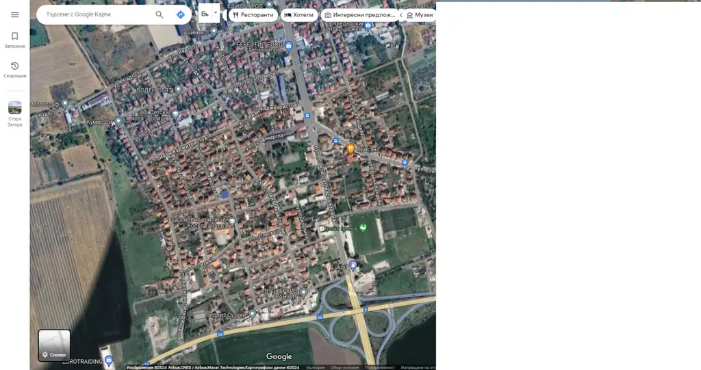Viewport: 701px width, 370px height.
Task: Expand the input tools dropdown arrow
Action: tap(216, 12)
